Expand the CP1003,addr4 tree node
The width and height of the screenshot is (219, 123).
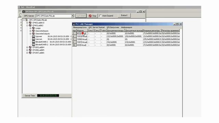click(x=27, y=47)
